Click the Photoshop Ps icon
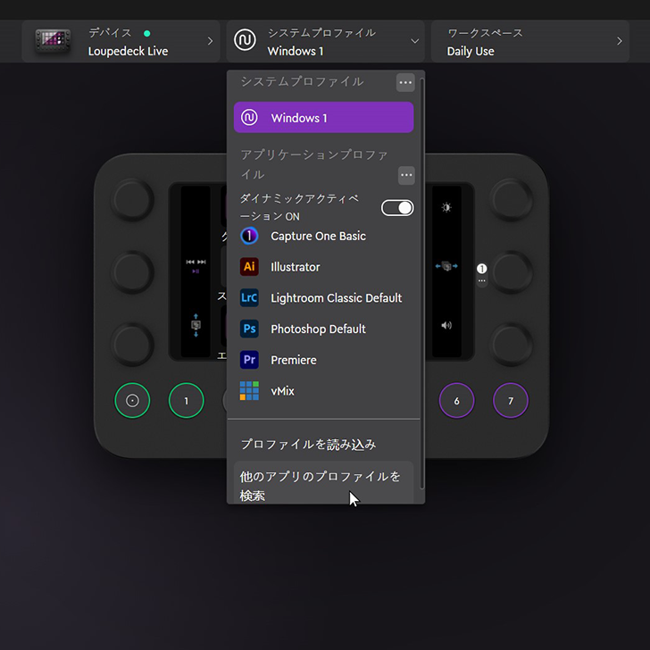 pyautogui.click(x=249, y=329)
